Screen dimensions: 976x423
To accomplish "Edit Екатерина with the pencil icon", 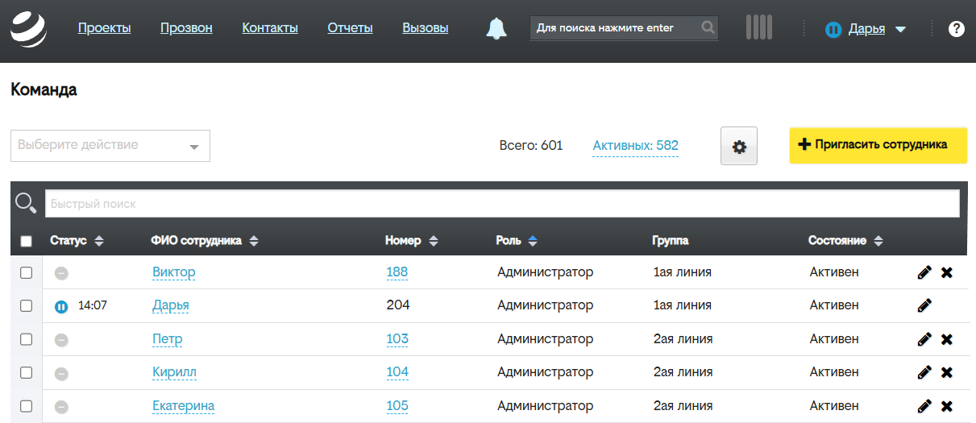I will (x=924, y=406).
